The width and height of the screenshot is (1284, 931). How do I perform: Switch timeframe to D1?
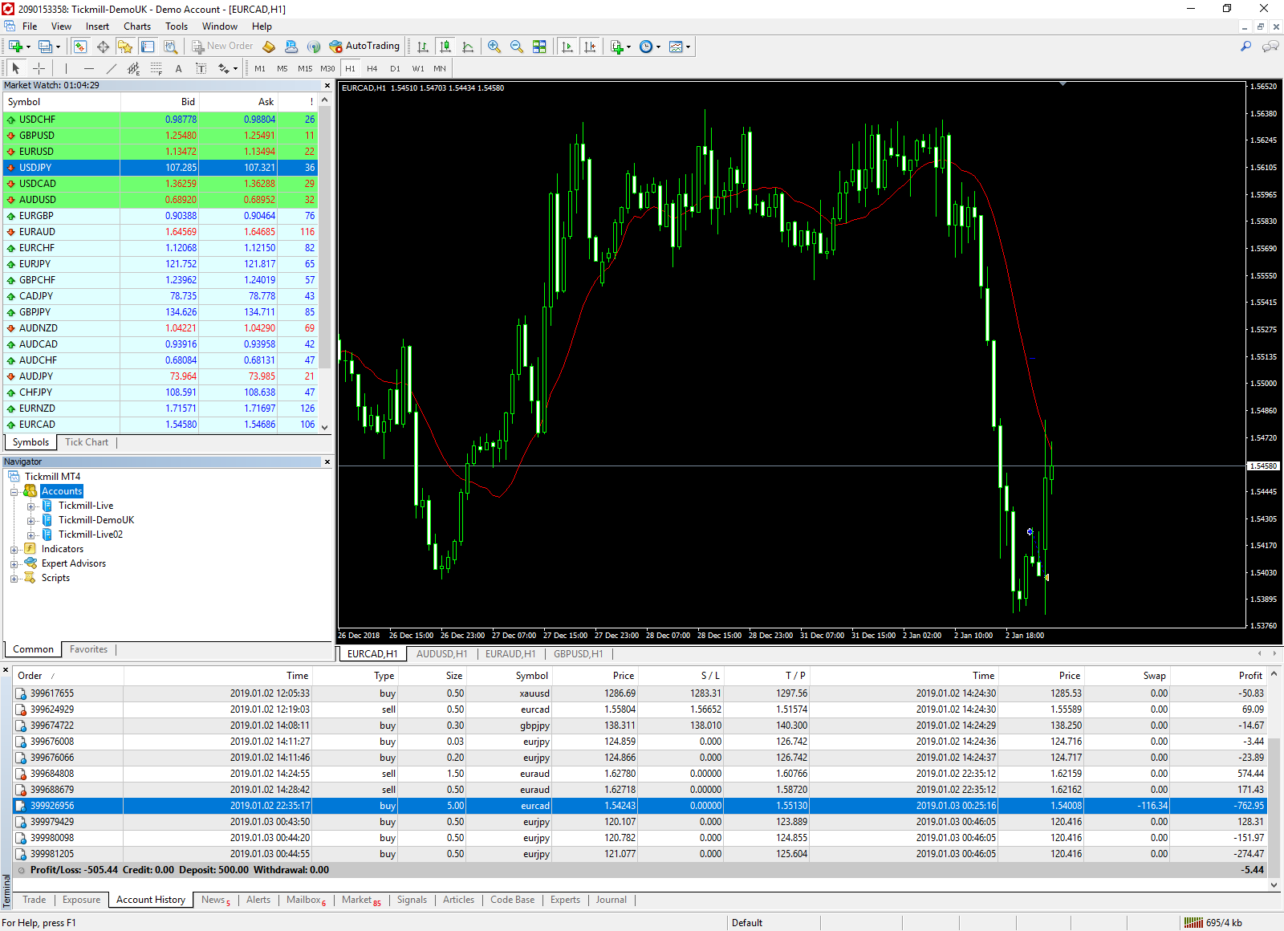click(395, 69)
